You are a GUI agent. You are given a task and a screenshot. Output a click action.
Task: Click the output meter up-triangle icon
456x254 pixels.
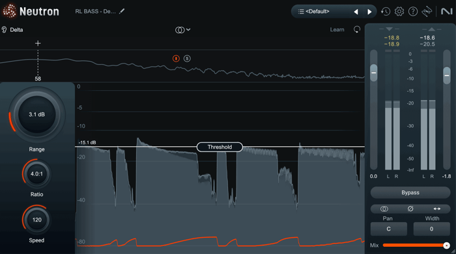[431, 29]
